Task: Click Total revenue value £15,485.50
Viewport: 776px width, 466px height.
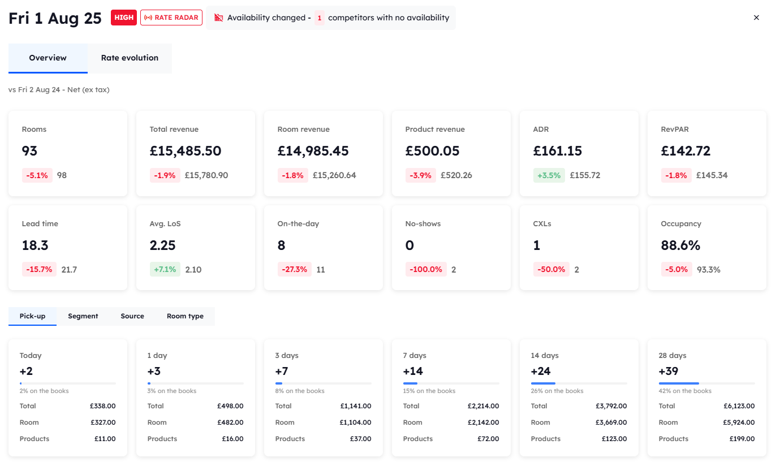Action: click(x=186, y=151)
